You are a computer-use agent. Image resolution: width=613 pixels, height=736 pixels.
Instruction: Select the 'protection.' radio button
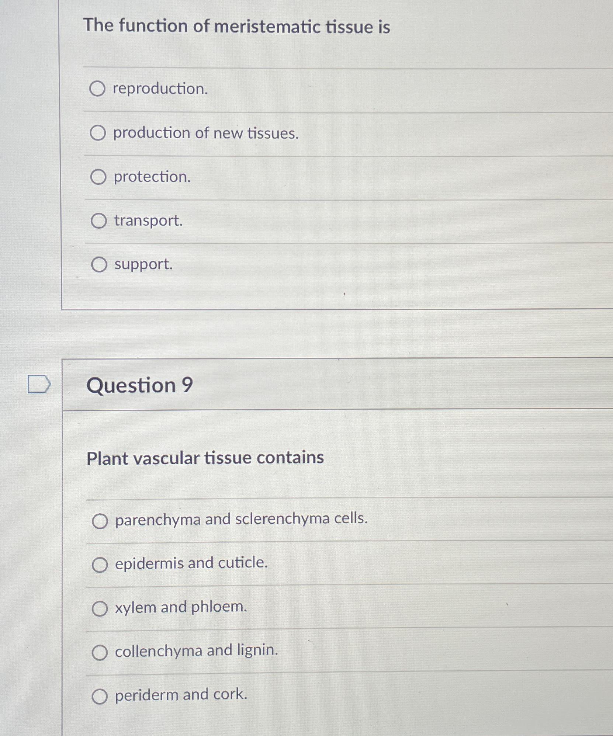tap(98, 177)
